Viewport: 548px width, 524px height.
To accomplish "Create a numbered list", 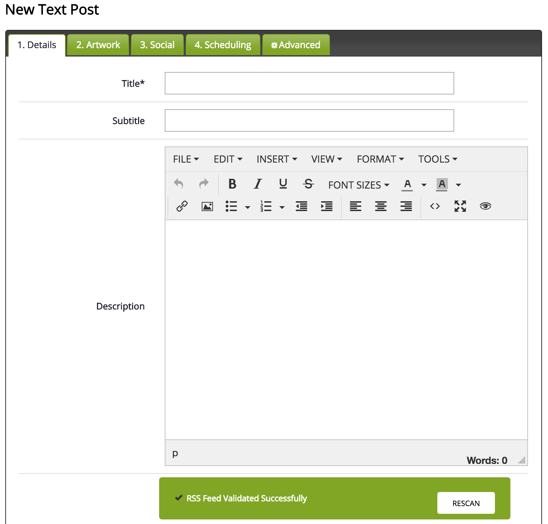I will tap(266, 206).
